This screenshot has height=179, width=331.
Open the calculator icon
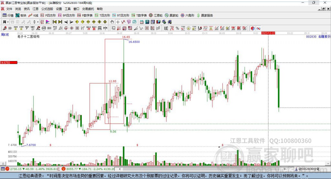(x=147, y=22)
